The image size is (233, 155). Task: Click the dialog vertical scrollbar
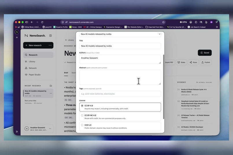tap(164, 87)
